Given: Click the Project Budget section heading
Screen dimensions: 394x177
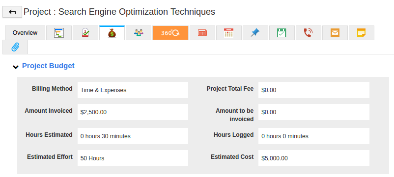Looking at the screenshot, I should [48, 66].
